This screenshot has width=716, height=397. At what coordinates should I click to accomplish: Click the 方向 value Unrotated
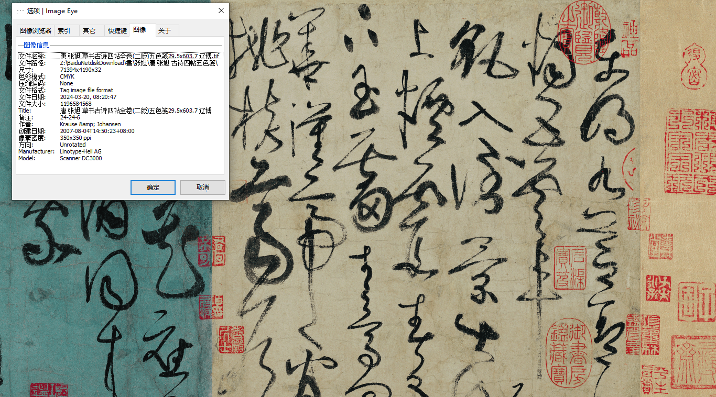coord(72,145)
